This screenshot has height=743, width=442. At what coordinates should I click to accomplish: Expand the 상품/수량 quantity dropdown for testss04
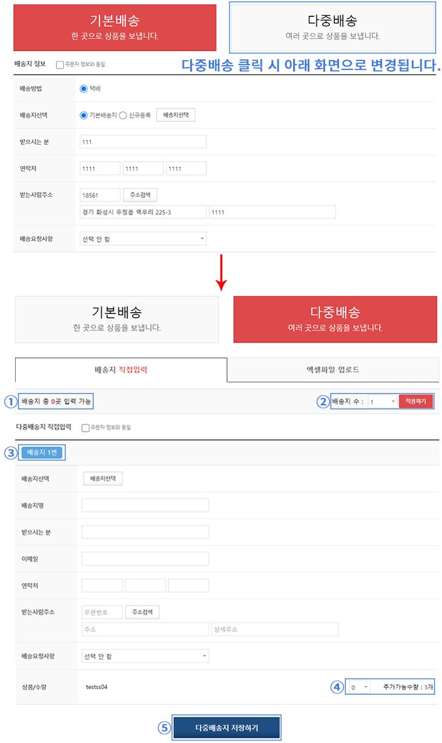click(x=359, y=687)
